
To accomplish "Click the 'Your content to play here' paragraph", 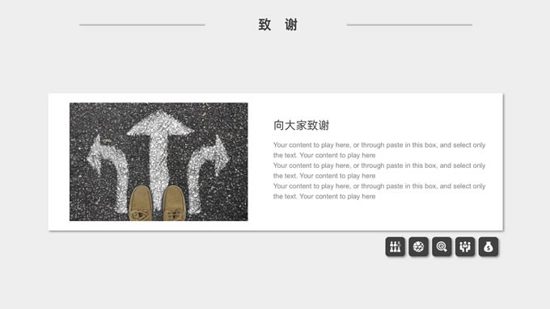I will [379, 170].
